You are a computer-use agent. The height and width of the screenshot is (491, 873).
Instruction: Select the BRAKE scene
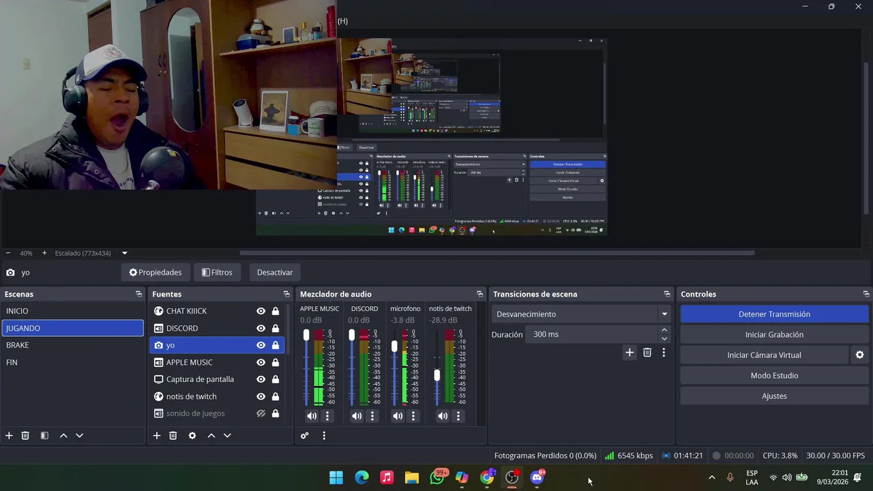72,345
